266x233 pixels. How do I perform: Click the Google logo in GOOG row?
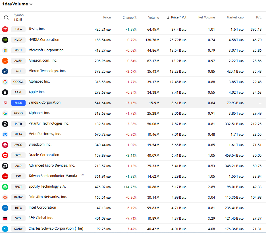click(5, 113)
